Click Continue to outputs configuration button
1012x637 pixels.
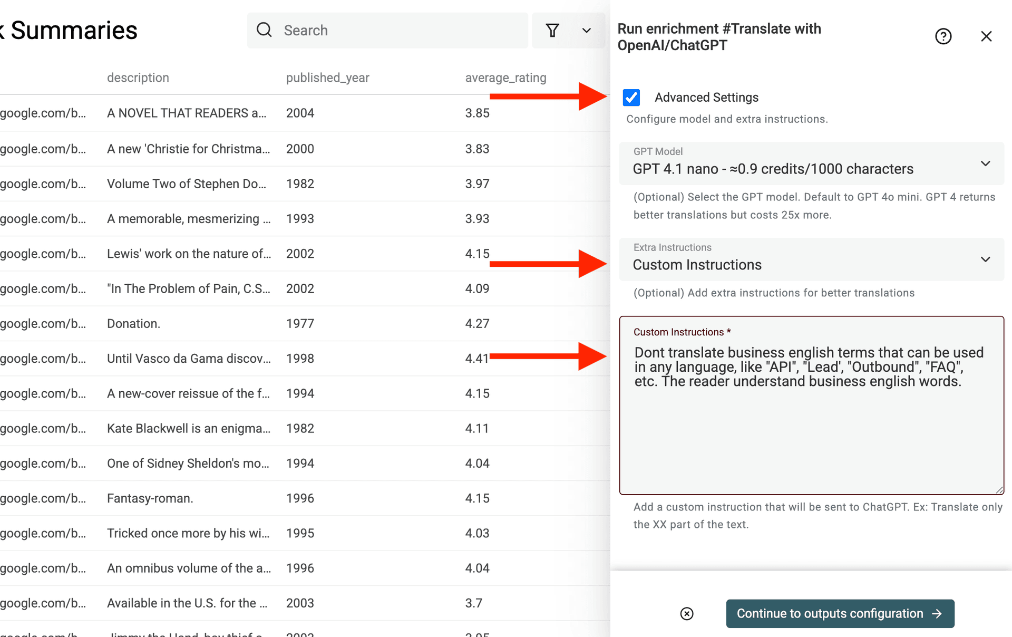pyautogui.click(x=840, y=613)
